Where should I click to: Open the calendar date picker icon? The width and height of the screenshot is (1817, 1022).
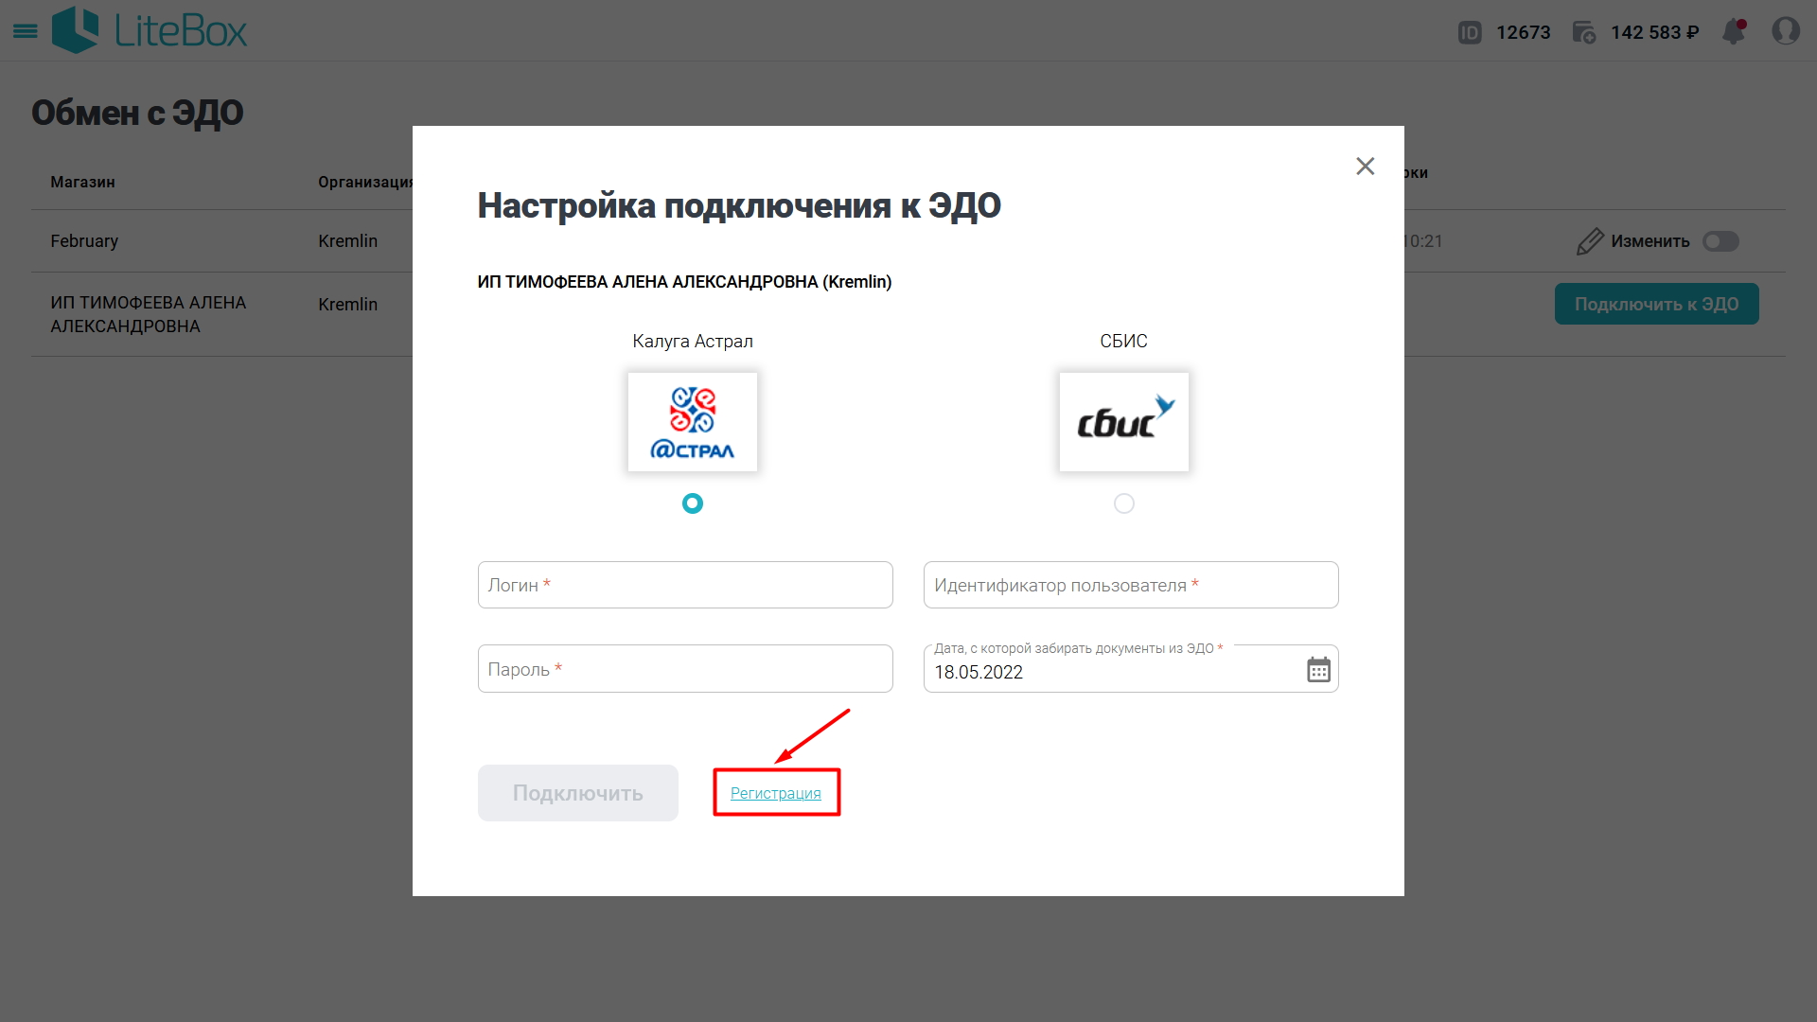pos(1318,670)
